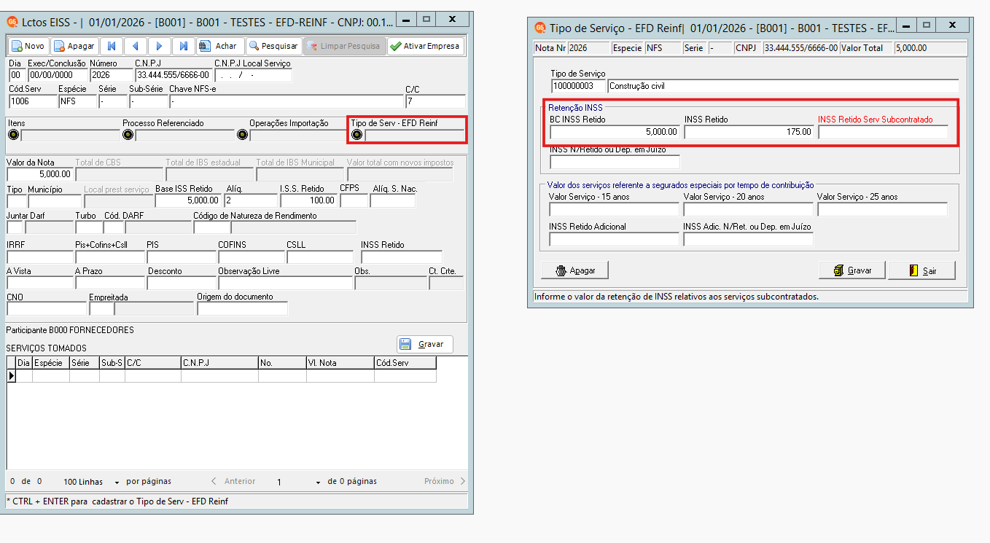Click the CNO input field

pyautogui.click(x=47, y=308)
